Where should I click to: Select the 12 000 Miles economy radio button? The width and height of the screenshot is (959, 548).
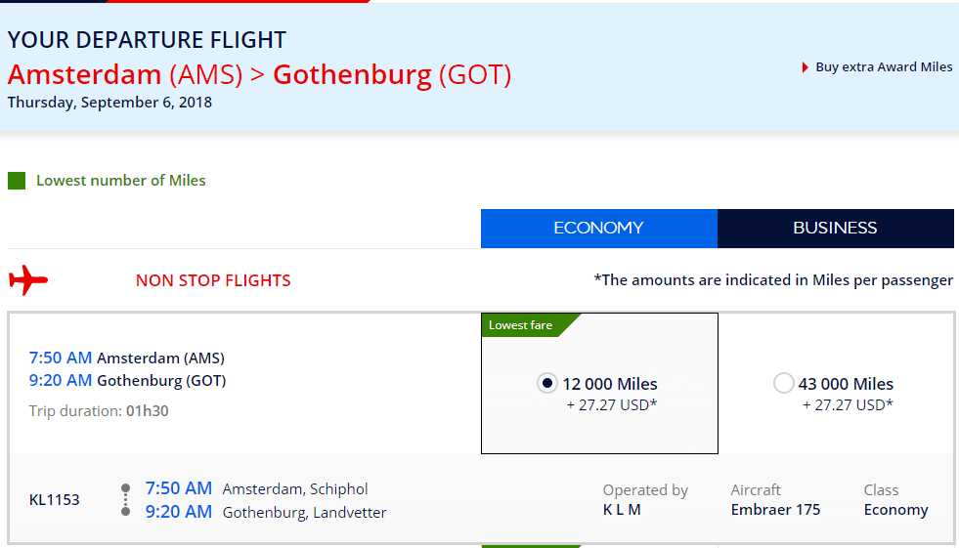[x=546, y=384]
